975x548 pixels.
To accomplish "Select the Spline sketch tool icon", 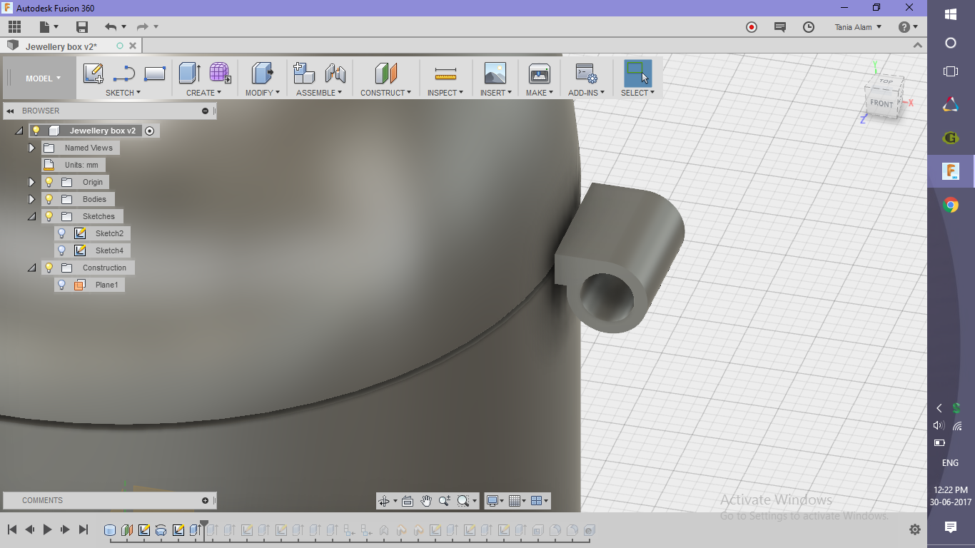I will click(x=124, y=73).
